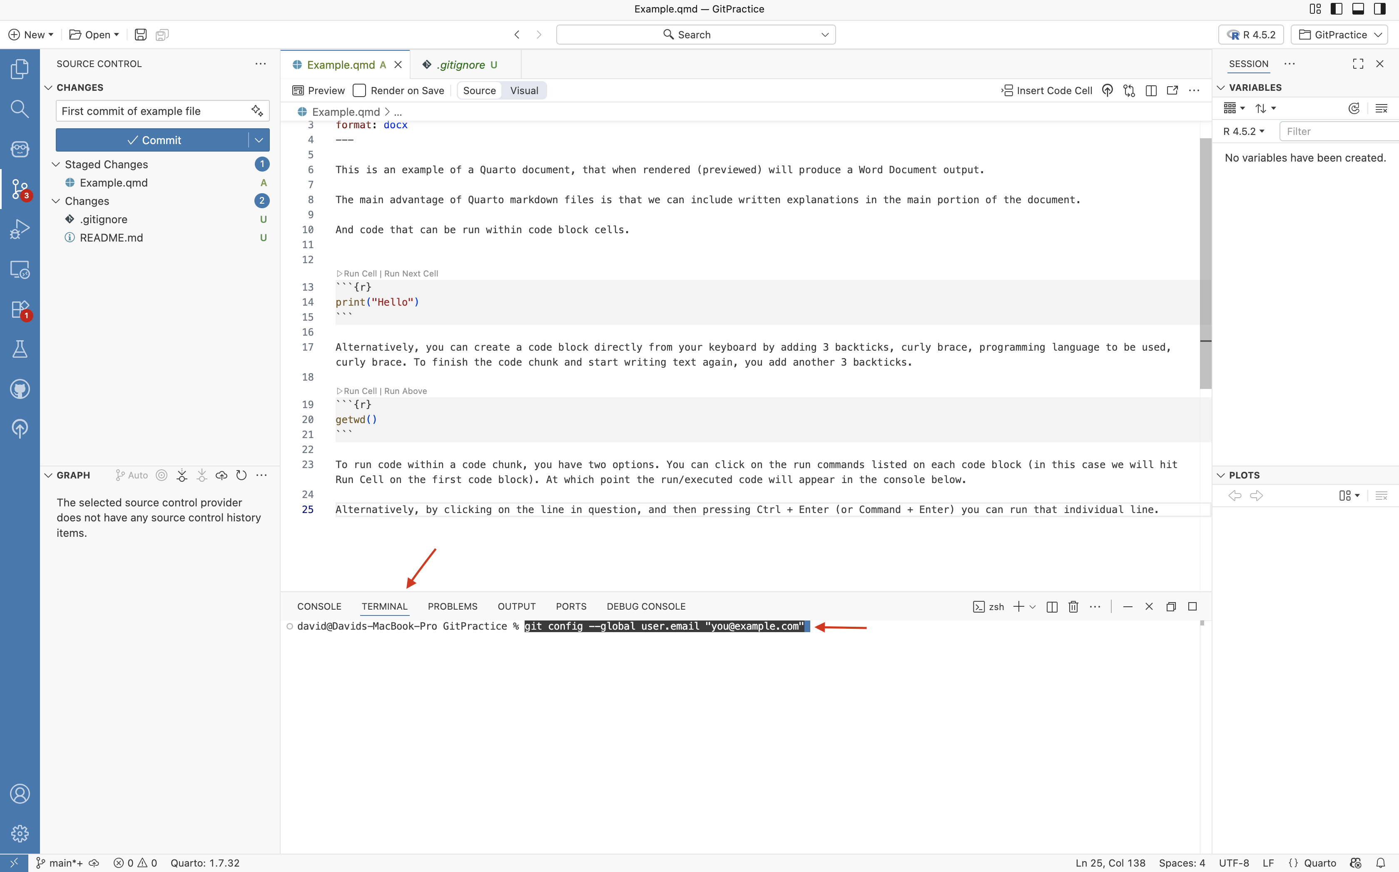1399x872 pixels.
Task: Open the Extensions view icon
Action: (20, 309)
